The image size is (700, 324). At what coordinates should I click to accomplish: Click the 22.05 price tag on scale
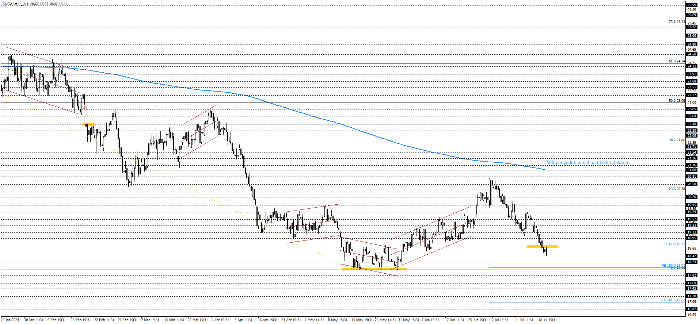692,136
